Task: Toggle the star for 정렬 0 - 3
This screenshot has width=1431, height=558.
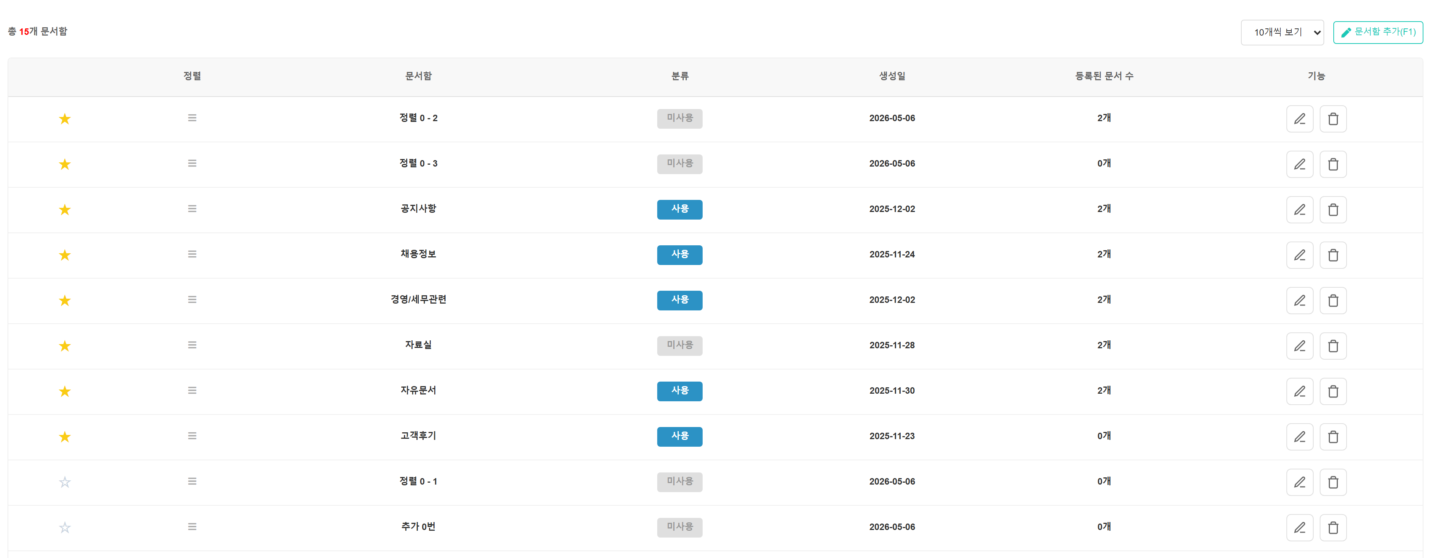Action: tap(65, 164)
